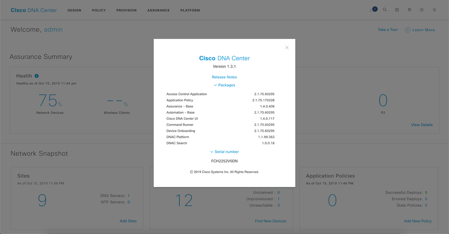Click the search magnifier icon in header
Screen dimensions: 449x234
385,10
